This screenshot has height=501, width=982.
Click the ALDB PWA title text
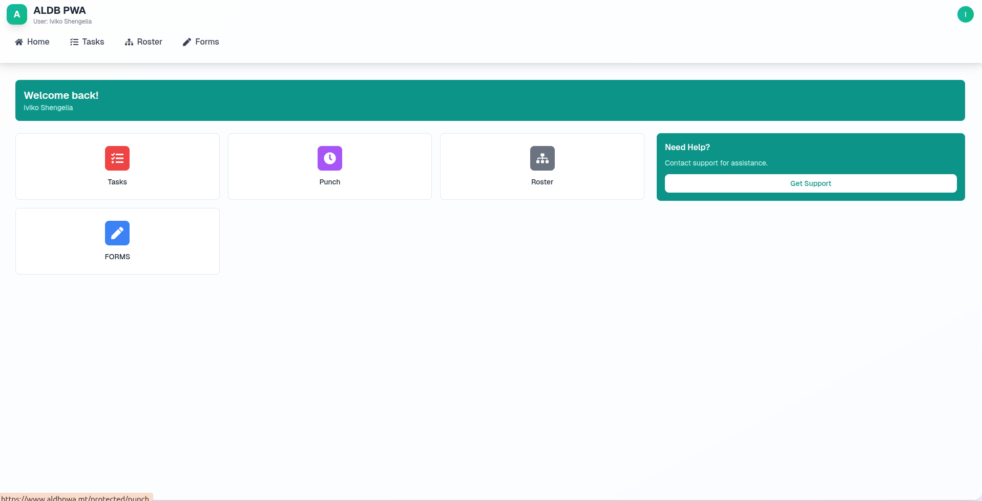click(59, 10)
